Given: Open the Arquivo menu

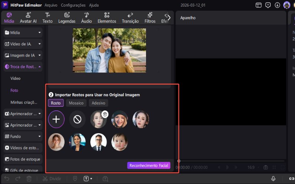Looking at the screenshot, I should pyautogui.click(x=51, y=5).
